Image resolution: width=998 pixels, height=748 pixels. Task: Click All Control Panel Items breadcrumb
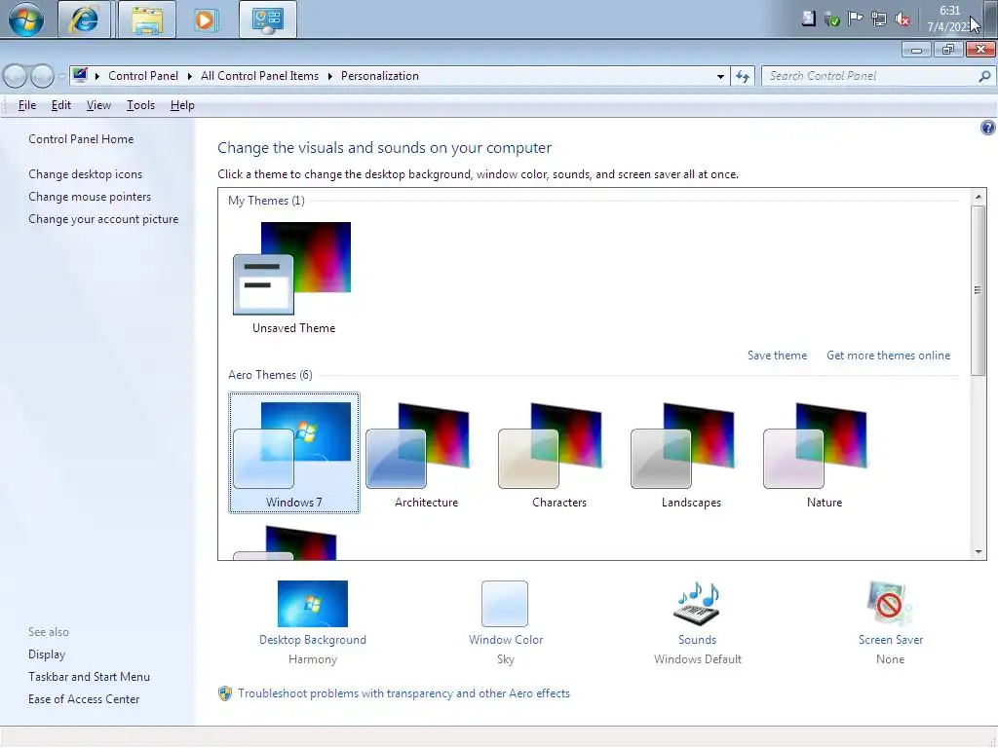coord(259,76)
